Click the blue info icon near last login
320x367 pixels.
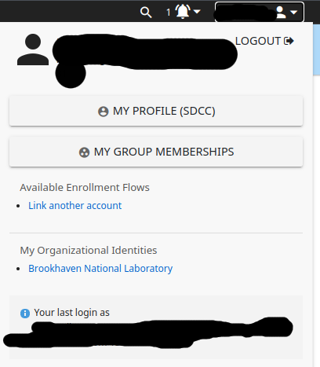(25, 314)
